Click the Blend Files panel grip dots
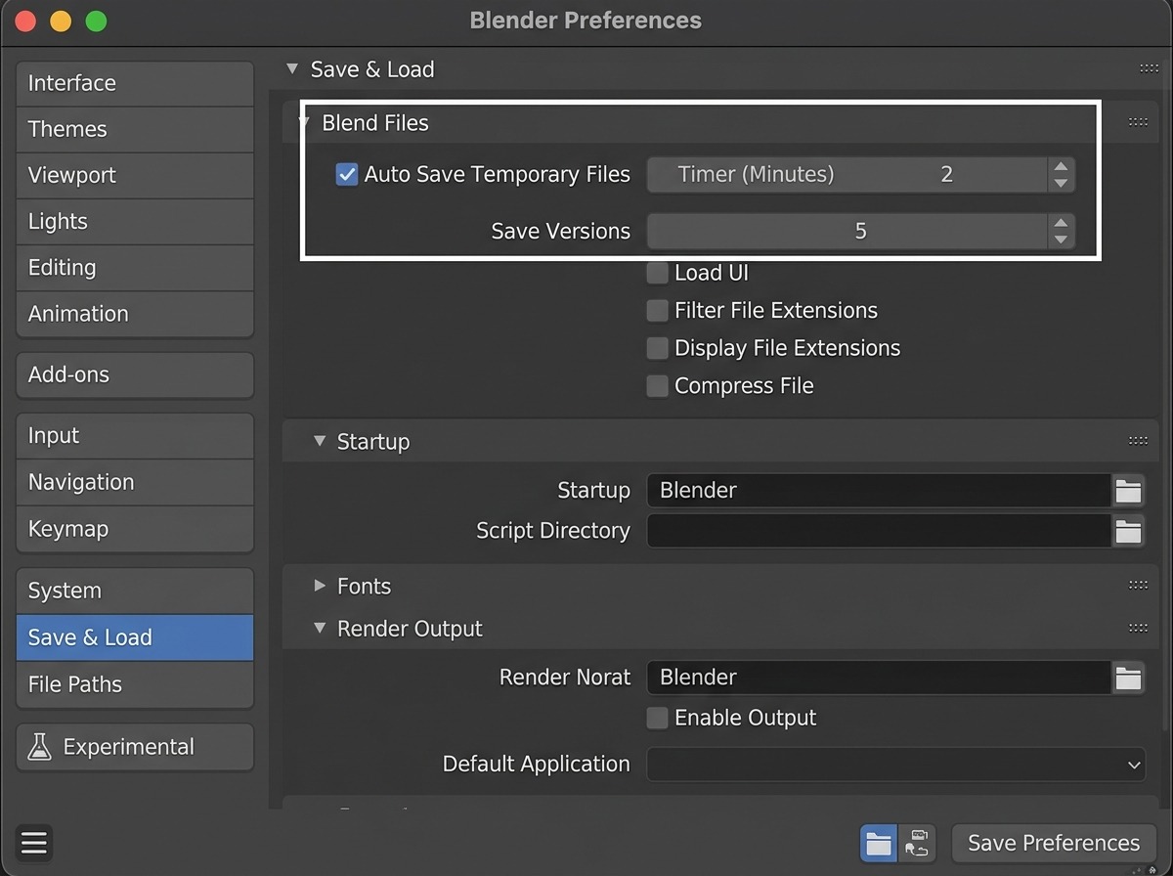The height and width of the screenshot is (876, 1173). coord(1138,122)
